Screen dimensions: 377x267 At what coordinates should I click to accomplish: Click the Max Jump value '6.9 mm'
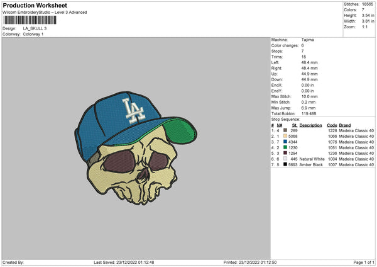[309, 108]
